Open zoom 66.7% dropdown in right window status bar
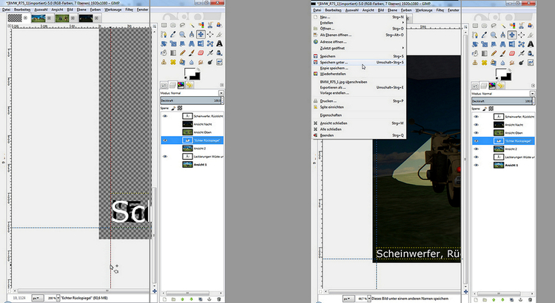 [369, 299]
